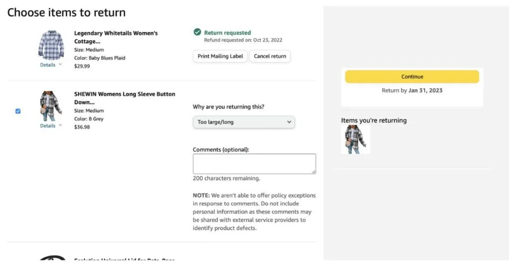Click the dropdown arrow on reason selector
The image size is (509, 266).
point(289,122)
